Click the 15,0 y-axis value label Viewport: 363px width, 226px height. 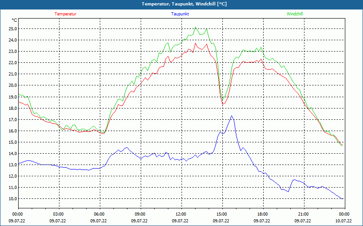[x=12, y=142]
